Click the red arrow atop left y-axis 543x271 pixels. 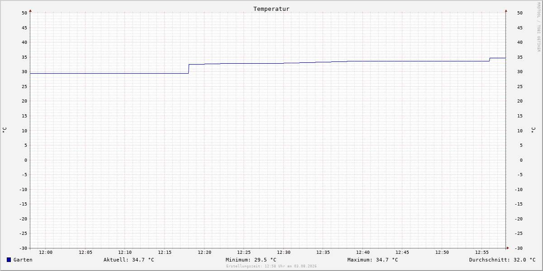tap(30, 10)
